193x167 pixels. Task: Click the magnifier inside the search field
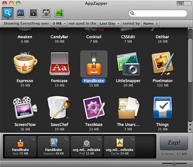132,13
